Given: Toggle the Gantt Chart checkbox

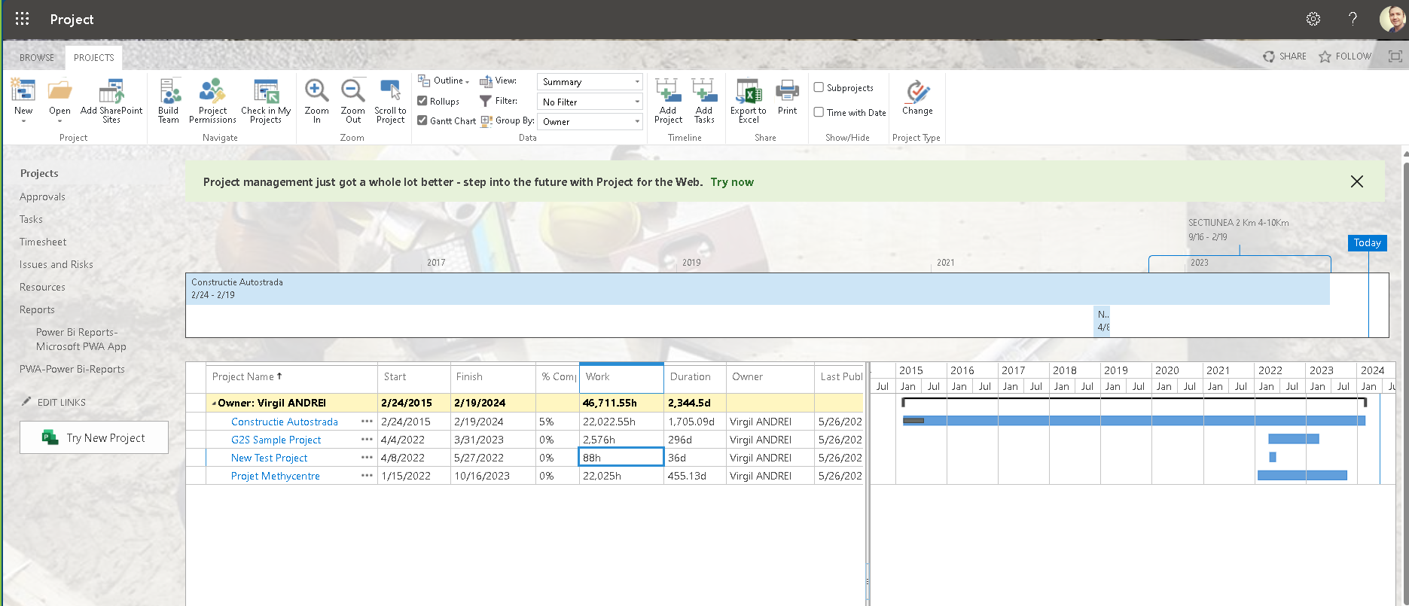Looking at the screenshot, I should tap(422, 120).
